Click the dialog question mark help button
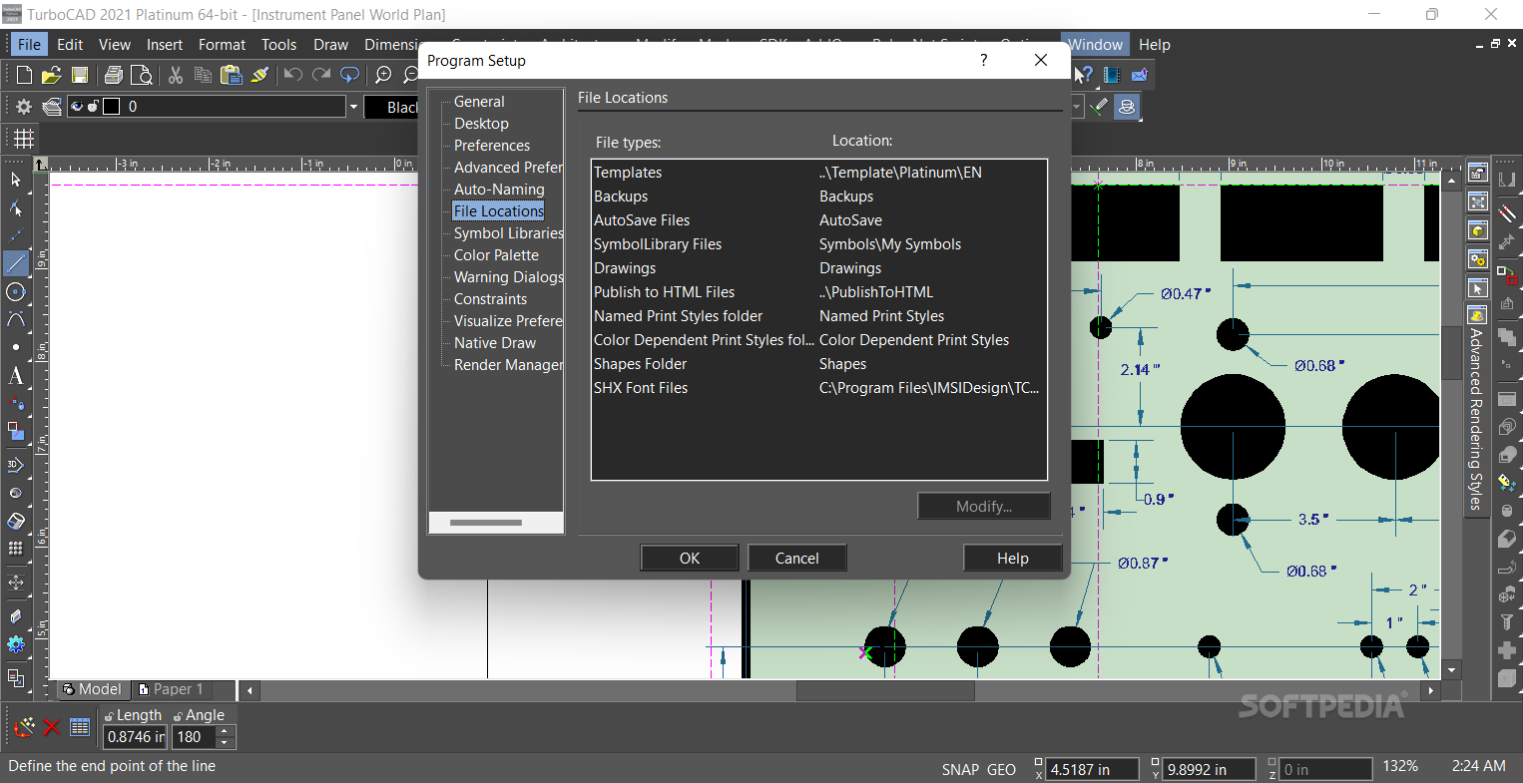This screenshot has height=783, width=1523. tap(984, 61)
